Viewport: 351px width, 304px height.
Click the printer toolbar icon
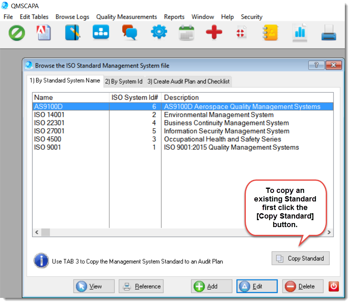click(329, 33)
